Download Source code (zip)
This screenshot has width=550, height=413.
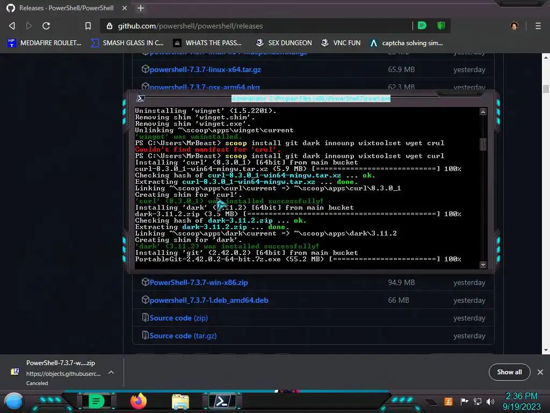[x=179, y=318]
